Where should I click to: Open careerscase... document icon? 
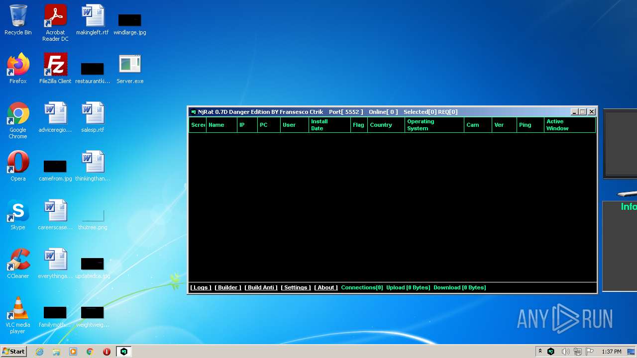click(x=55, y=215)
